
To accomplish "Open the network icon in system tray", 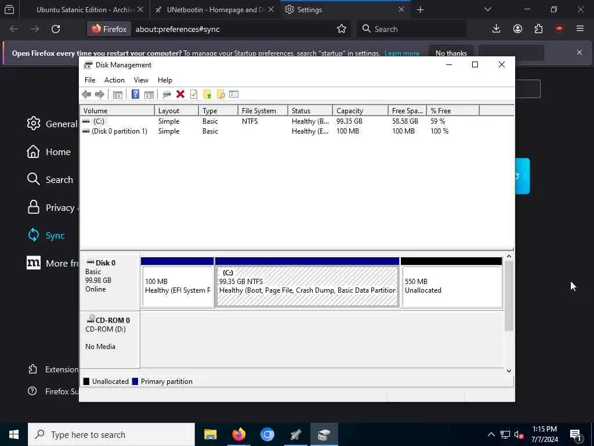I will pyautogui.click(x=505, y=434).
